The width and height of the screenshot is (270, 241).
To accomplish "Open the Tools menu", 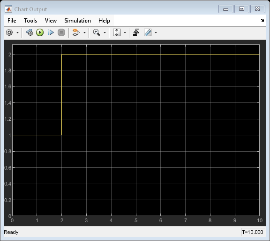I will (x=30, y=21).
